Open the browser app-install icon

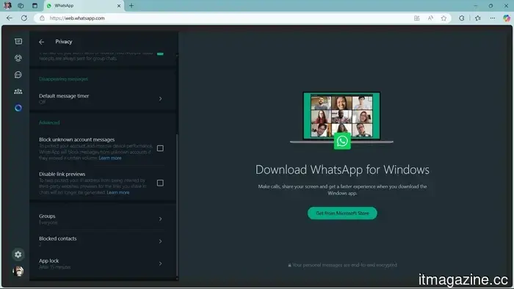click(416, 18)
